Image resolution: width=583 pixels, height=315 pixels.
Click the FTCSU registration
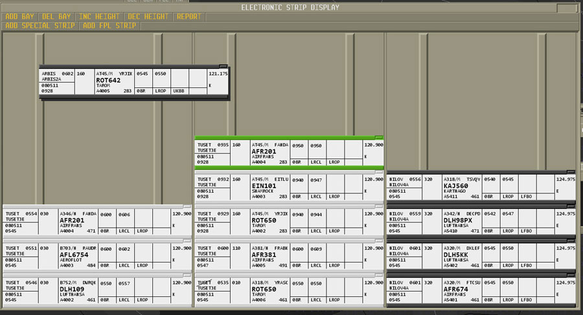pos(474,283)
